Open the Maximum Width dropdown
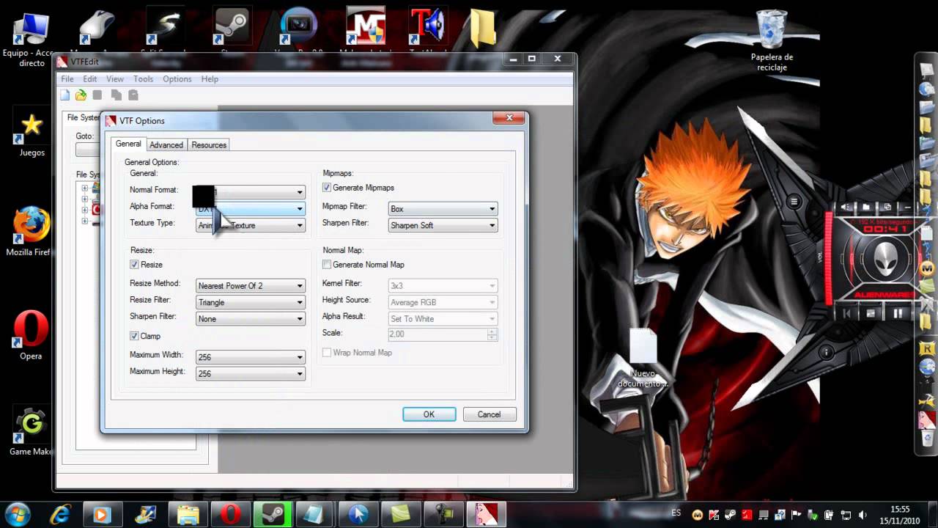This screenshot has width=938, height=528. [250, 357]
